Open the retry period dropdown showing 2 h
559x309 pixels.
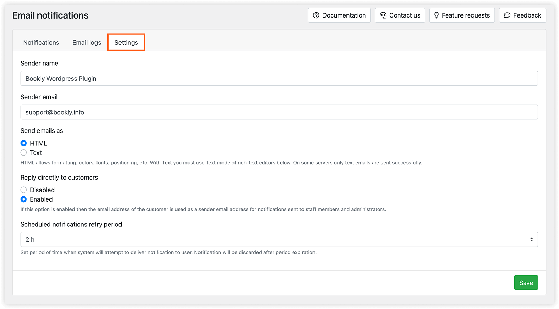(279, 239)
